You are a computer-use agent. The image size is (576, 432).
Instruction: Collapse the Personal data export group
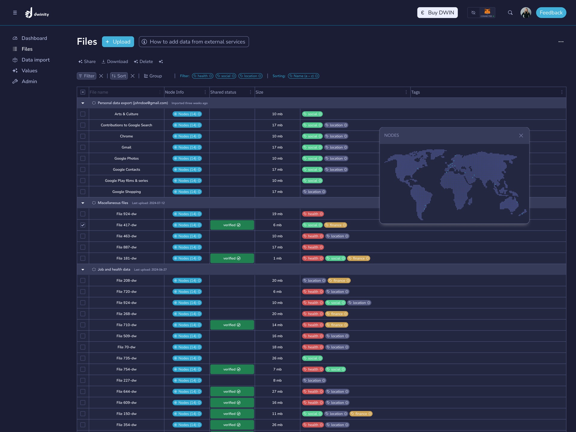click(x=83, y=103)
